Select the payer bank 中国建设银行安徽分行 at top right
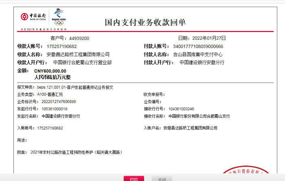Image resolution: width=285 pixels, height=181 pixels. 202,63
